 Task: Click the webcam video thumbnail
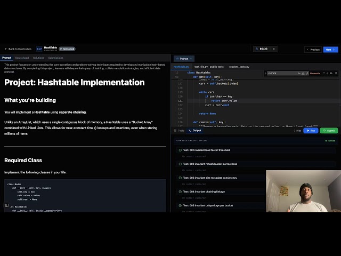(x=303, y=191)
